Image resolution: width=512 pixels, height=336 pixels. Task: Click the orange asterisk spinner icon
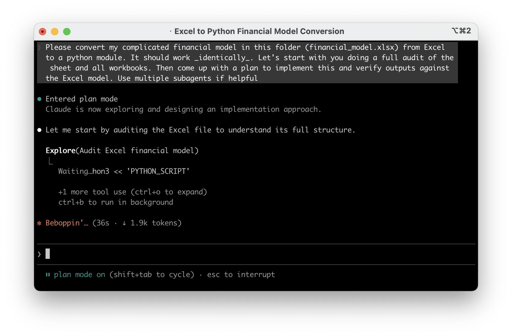pyautogui.click(x=39, y=223)
